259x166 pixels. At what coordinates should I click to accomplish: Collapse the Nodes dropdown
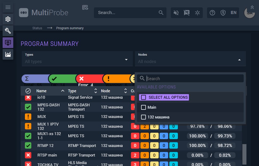tap(239, 60)
